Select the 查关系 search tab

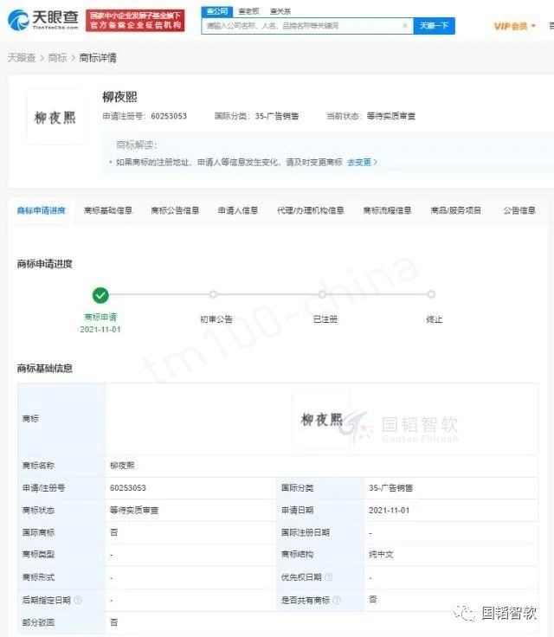pyautogui.click(x=280, y=11)
